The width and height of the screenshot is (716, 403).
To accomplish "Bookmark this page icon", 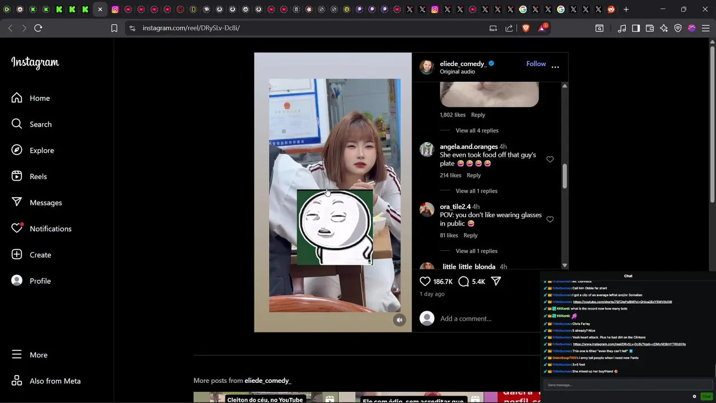I will [x=114, y=28].
